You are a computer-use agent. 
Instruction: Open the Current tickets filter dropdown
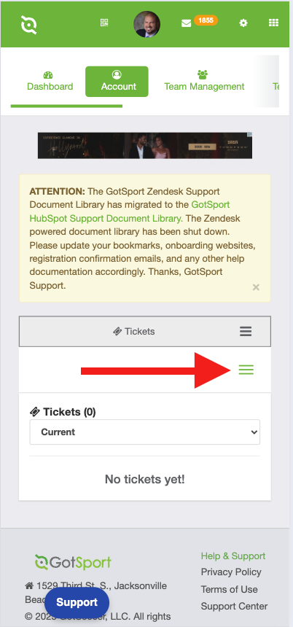point(145,432)
